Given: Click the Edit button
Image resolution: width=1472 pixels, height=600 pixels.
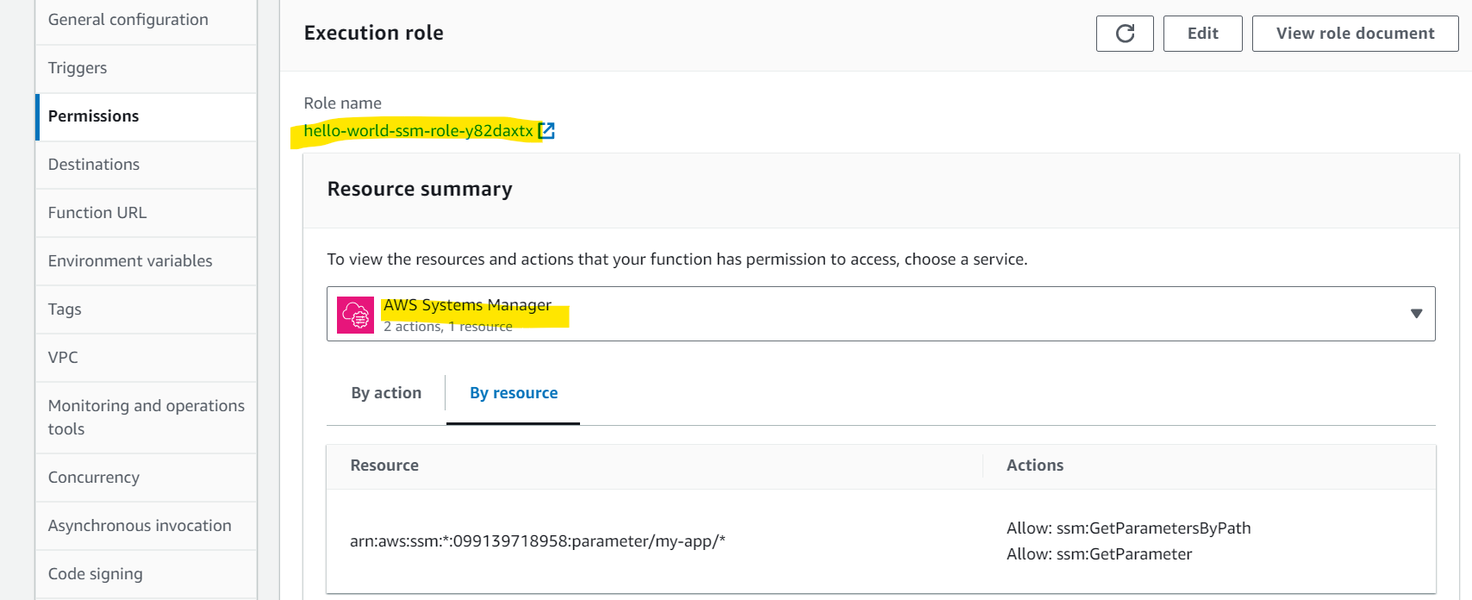Looking at the screenshot, I should coord(1202,34).
